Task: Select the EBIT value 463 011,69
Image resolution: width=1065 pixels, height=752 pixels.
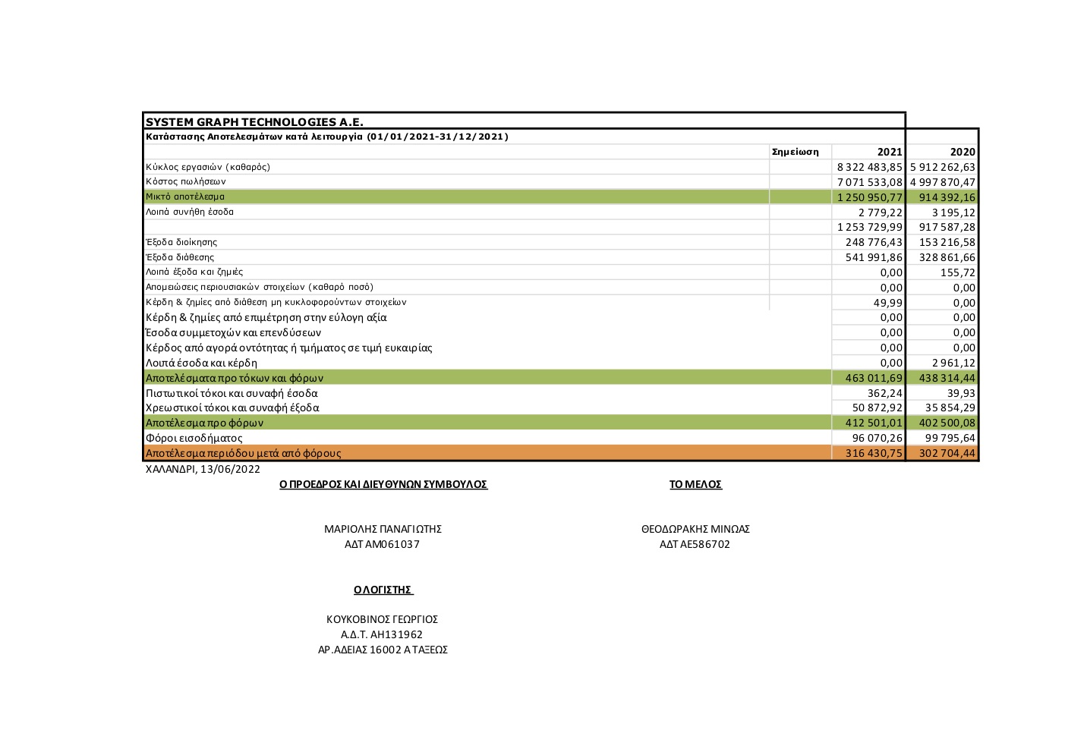Action: click(874, 378)
